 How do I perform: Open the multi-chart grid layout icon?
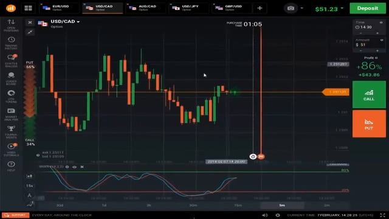tap(29, 8)
